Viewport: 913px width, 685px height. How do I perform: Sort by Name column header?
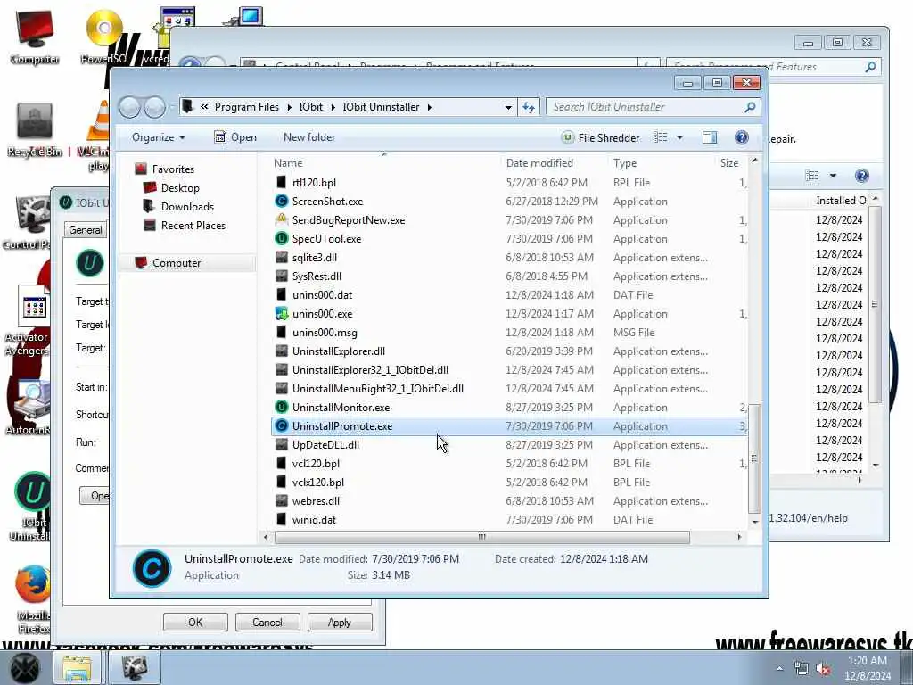click(x=384, y=163)
